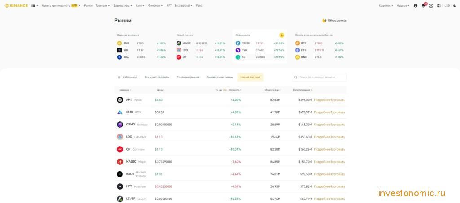Sort table by Капитализация column
Image resolution: width=460 pixels, height=203 pixels.
click(x=302, y=90)
